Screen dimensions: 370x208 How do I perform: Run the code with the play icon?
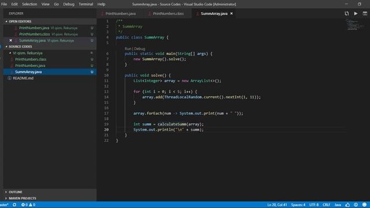(x=356, y=14)
